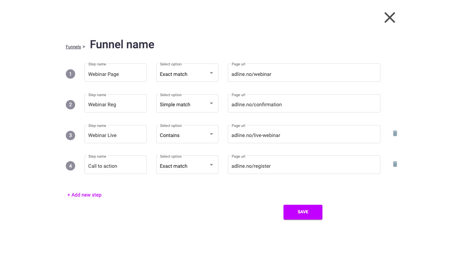Save the funnel configuration
Viewport: 463px width, 276px height.
coord(303,212)
